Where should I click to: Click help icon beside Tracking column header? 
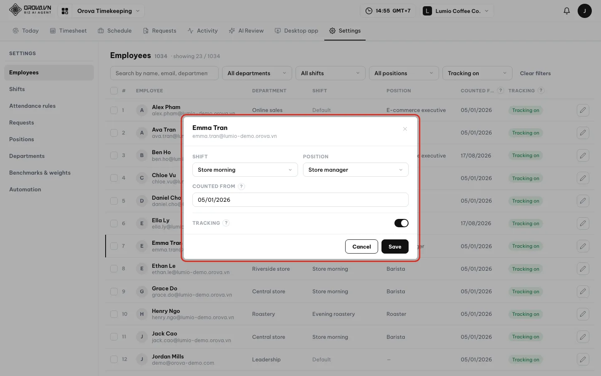point(541,91)
